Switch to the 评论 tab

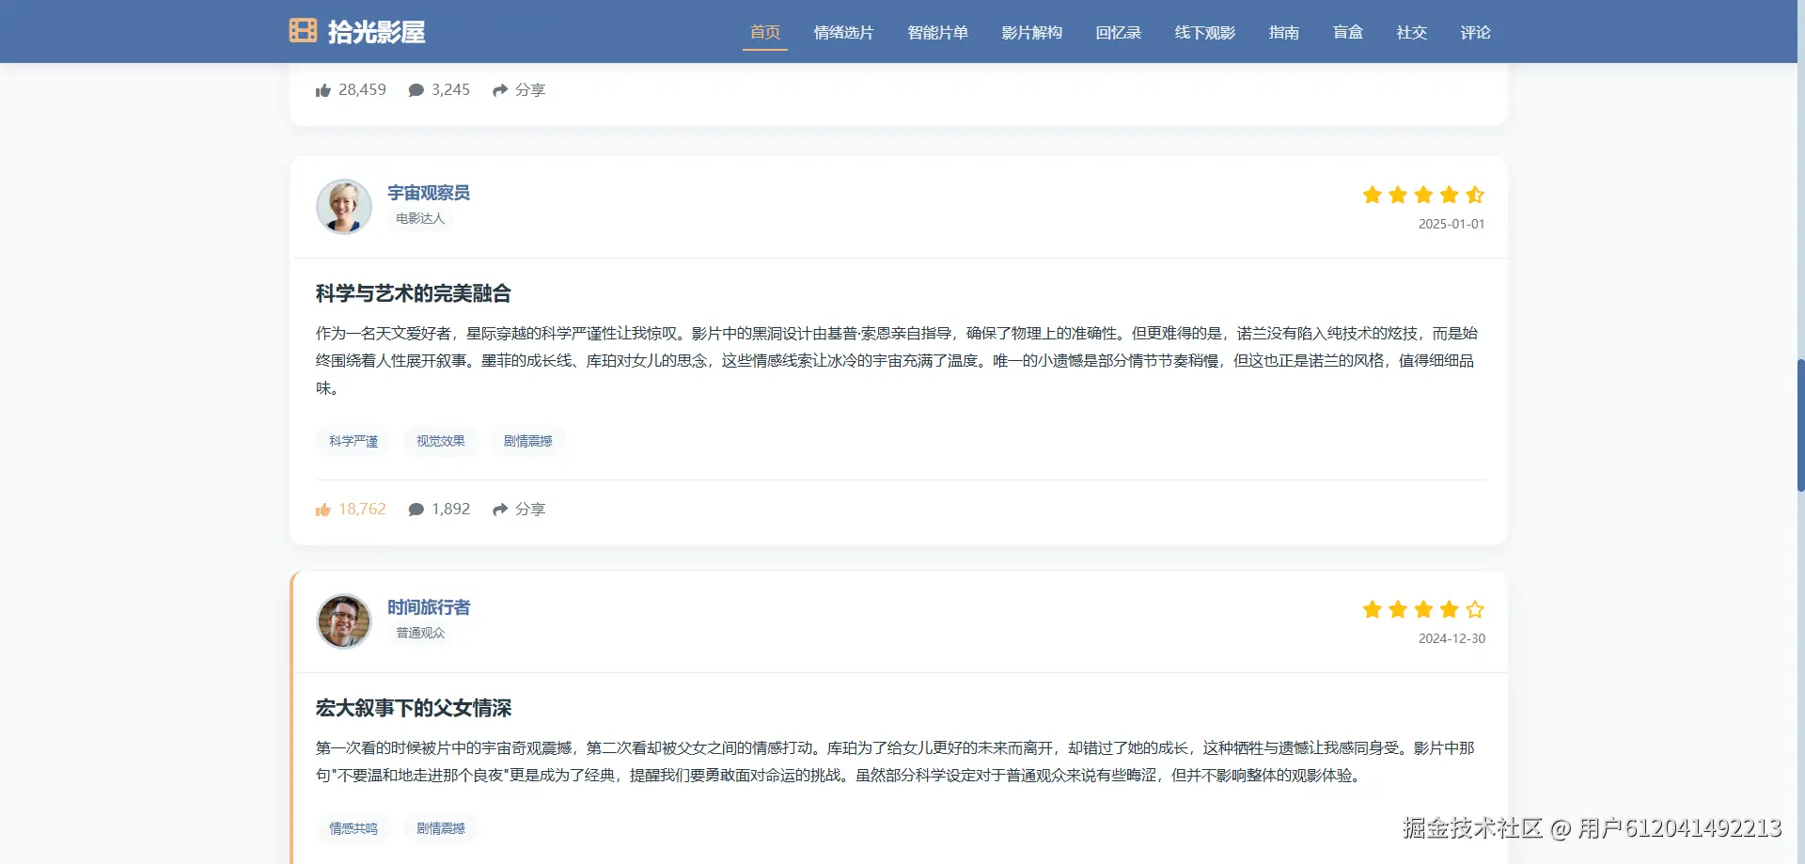[x=1476, y=31]
